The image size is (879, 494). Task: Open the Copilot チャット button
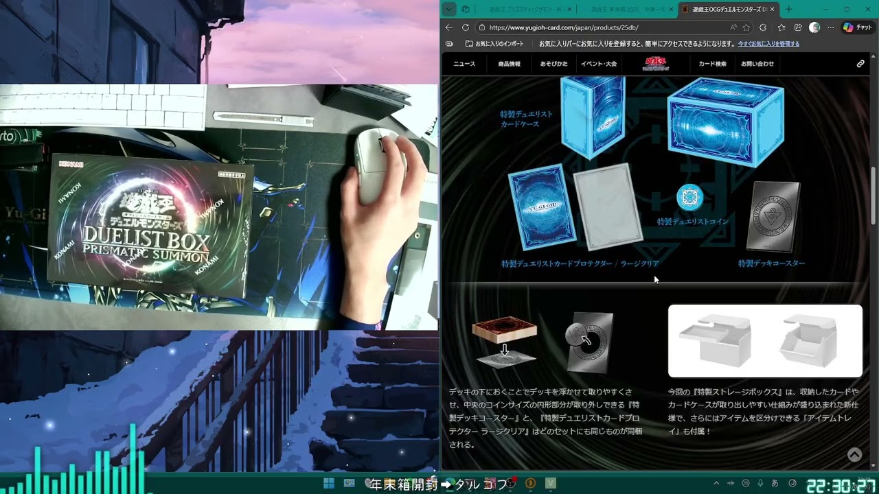point(858,27)
